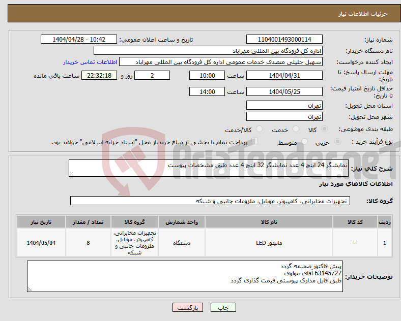Click the price validity date 1404/05/25
401x321 pixels.
click(x=284, y=91)
